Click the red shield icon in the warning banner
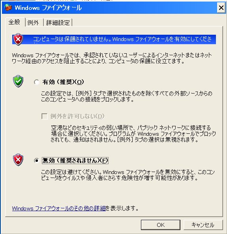The image size is (227, 234). coord(18,39)
